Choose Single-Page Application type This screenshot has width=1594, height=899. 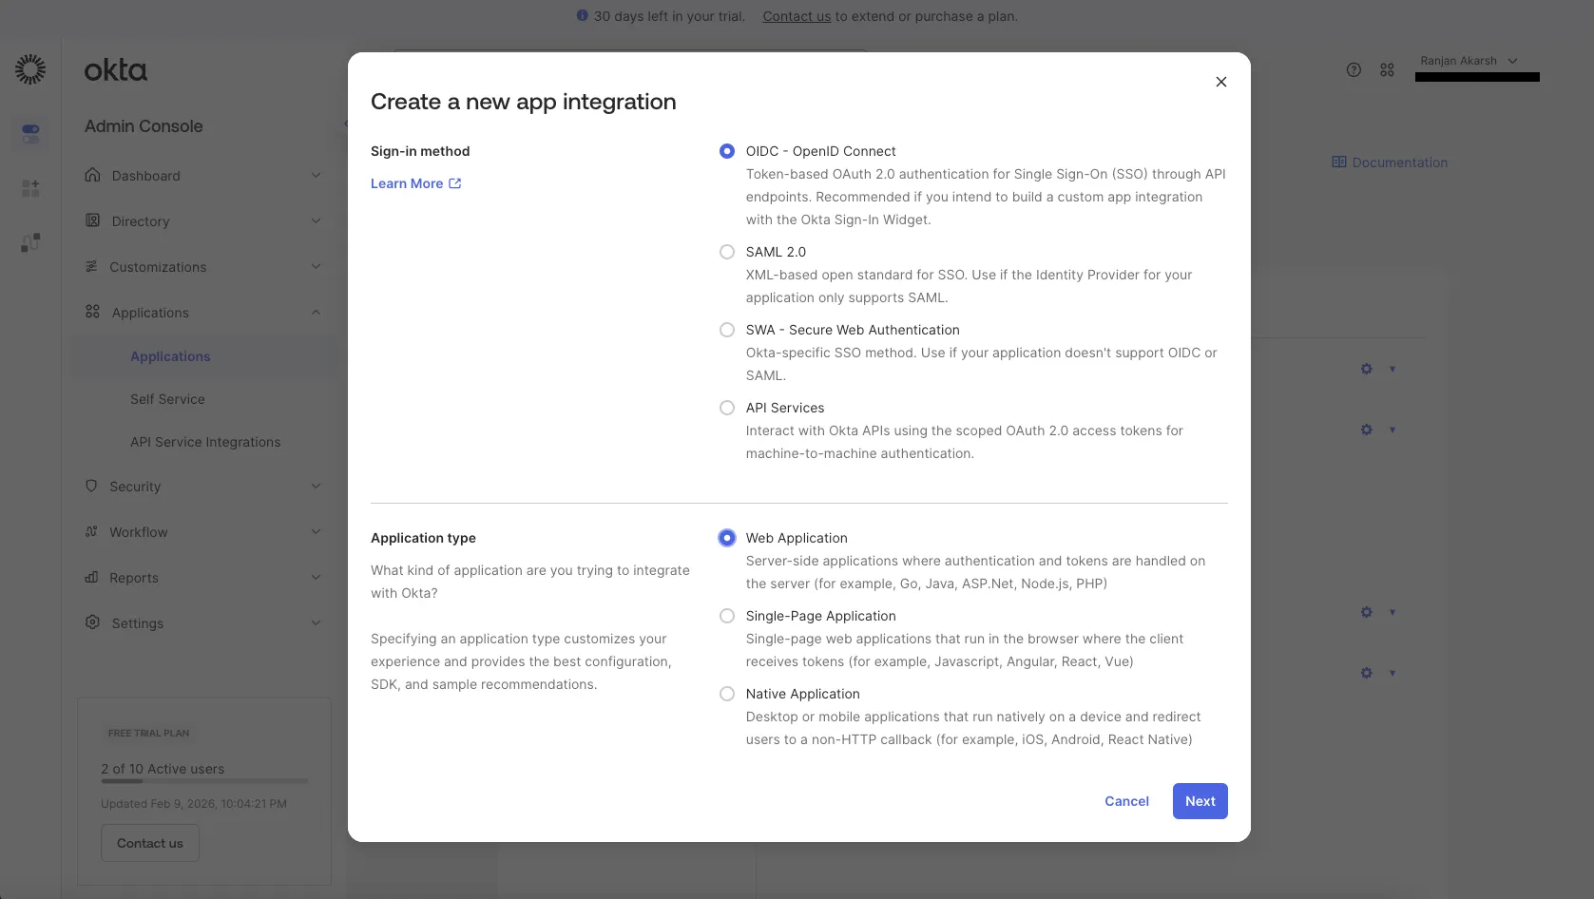coord(727,616)
